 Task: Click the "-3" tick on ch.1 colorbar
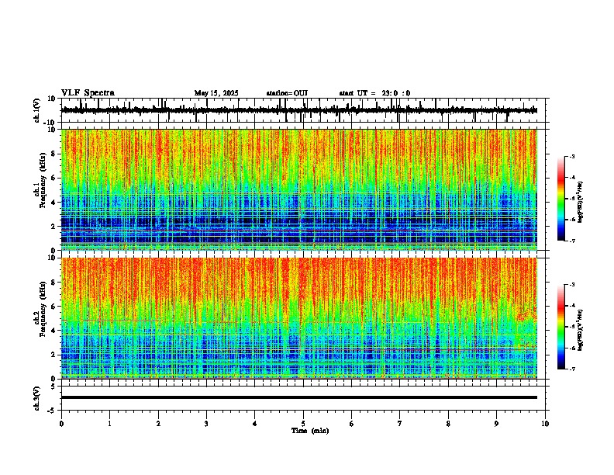point(572,156)
